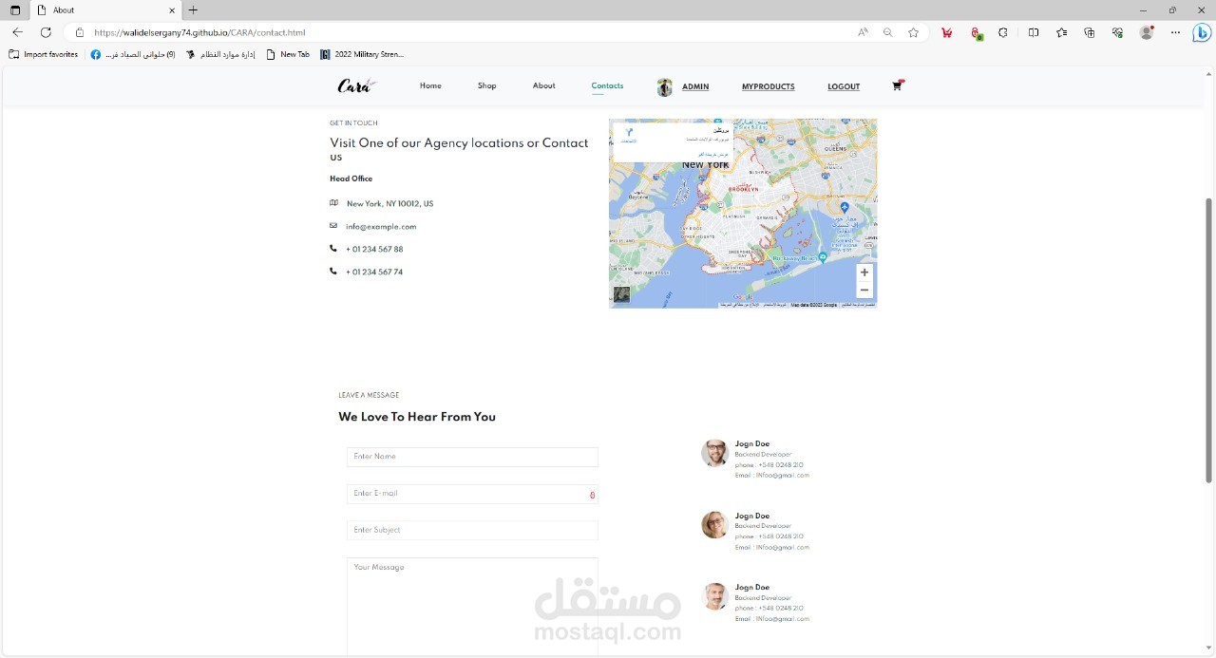This screenshot has width=1216, height=658.
Task: Click the Enter Name field
Action: (x=472, y=457)
